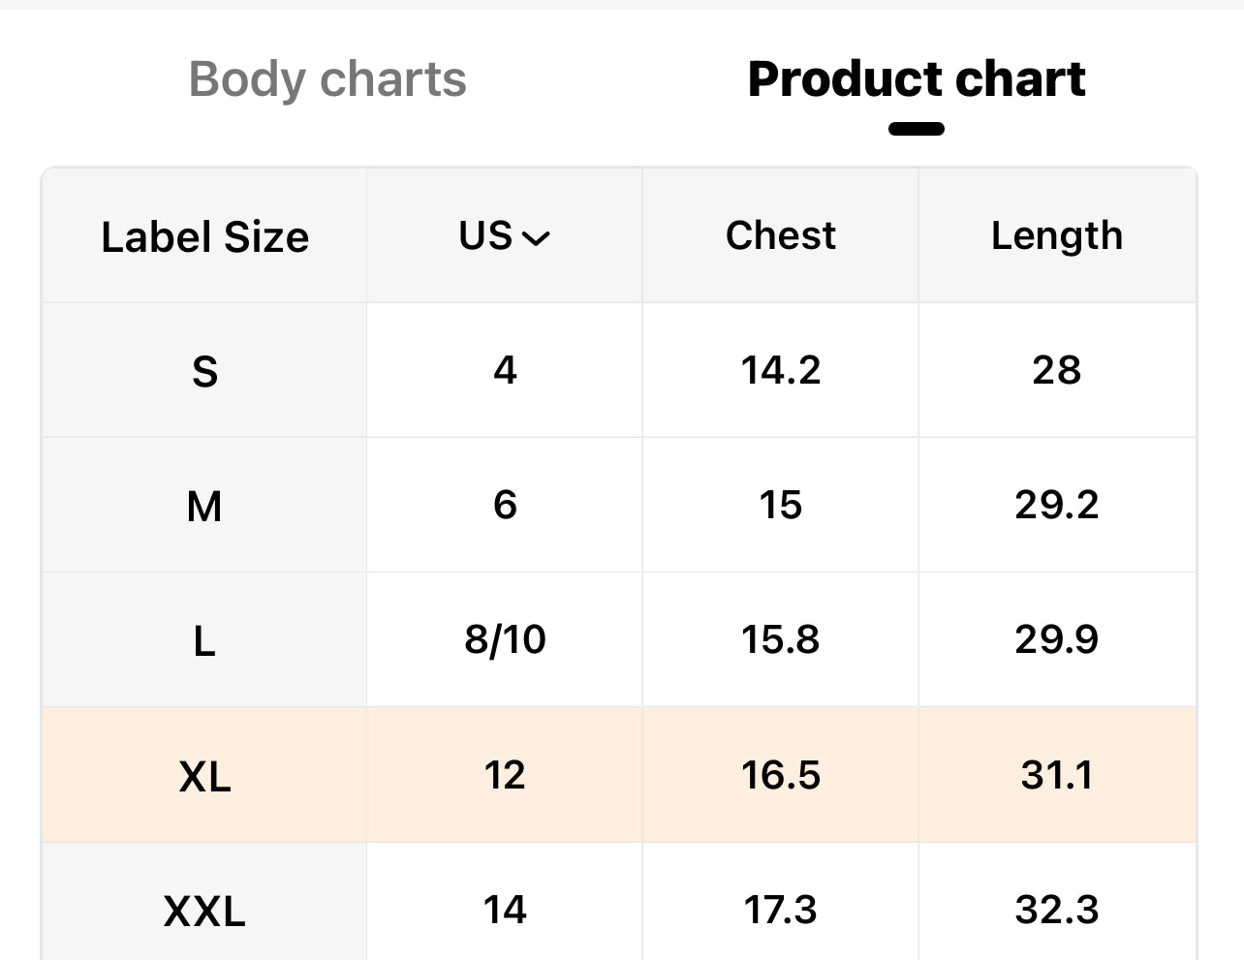Click the 32.3 length value

[1056, 910]
